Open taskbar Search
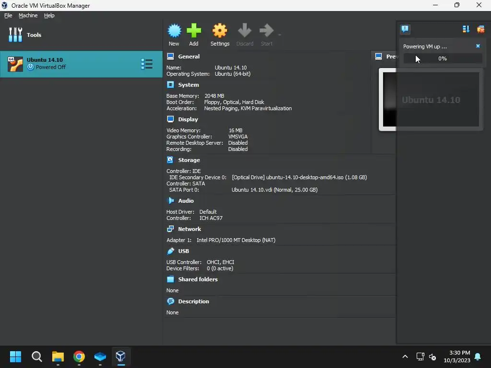The image size is (491, 368). pyautogui.click(x=36, y=356)
